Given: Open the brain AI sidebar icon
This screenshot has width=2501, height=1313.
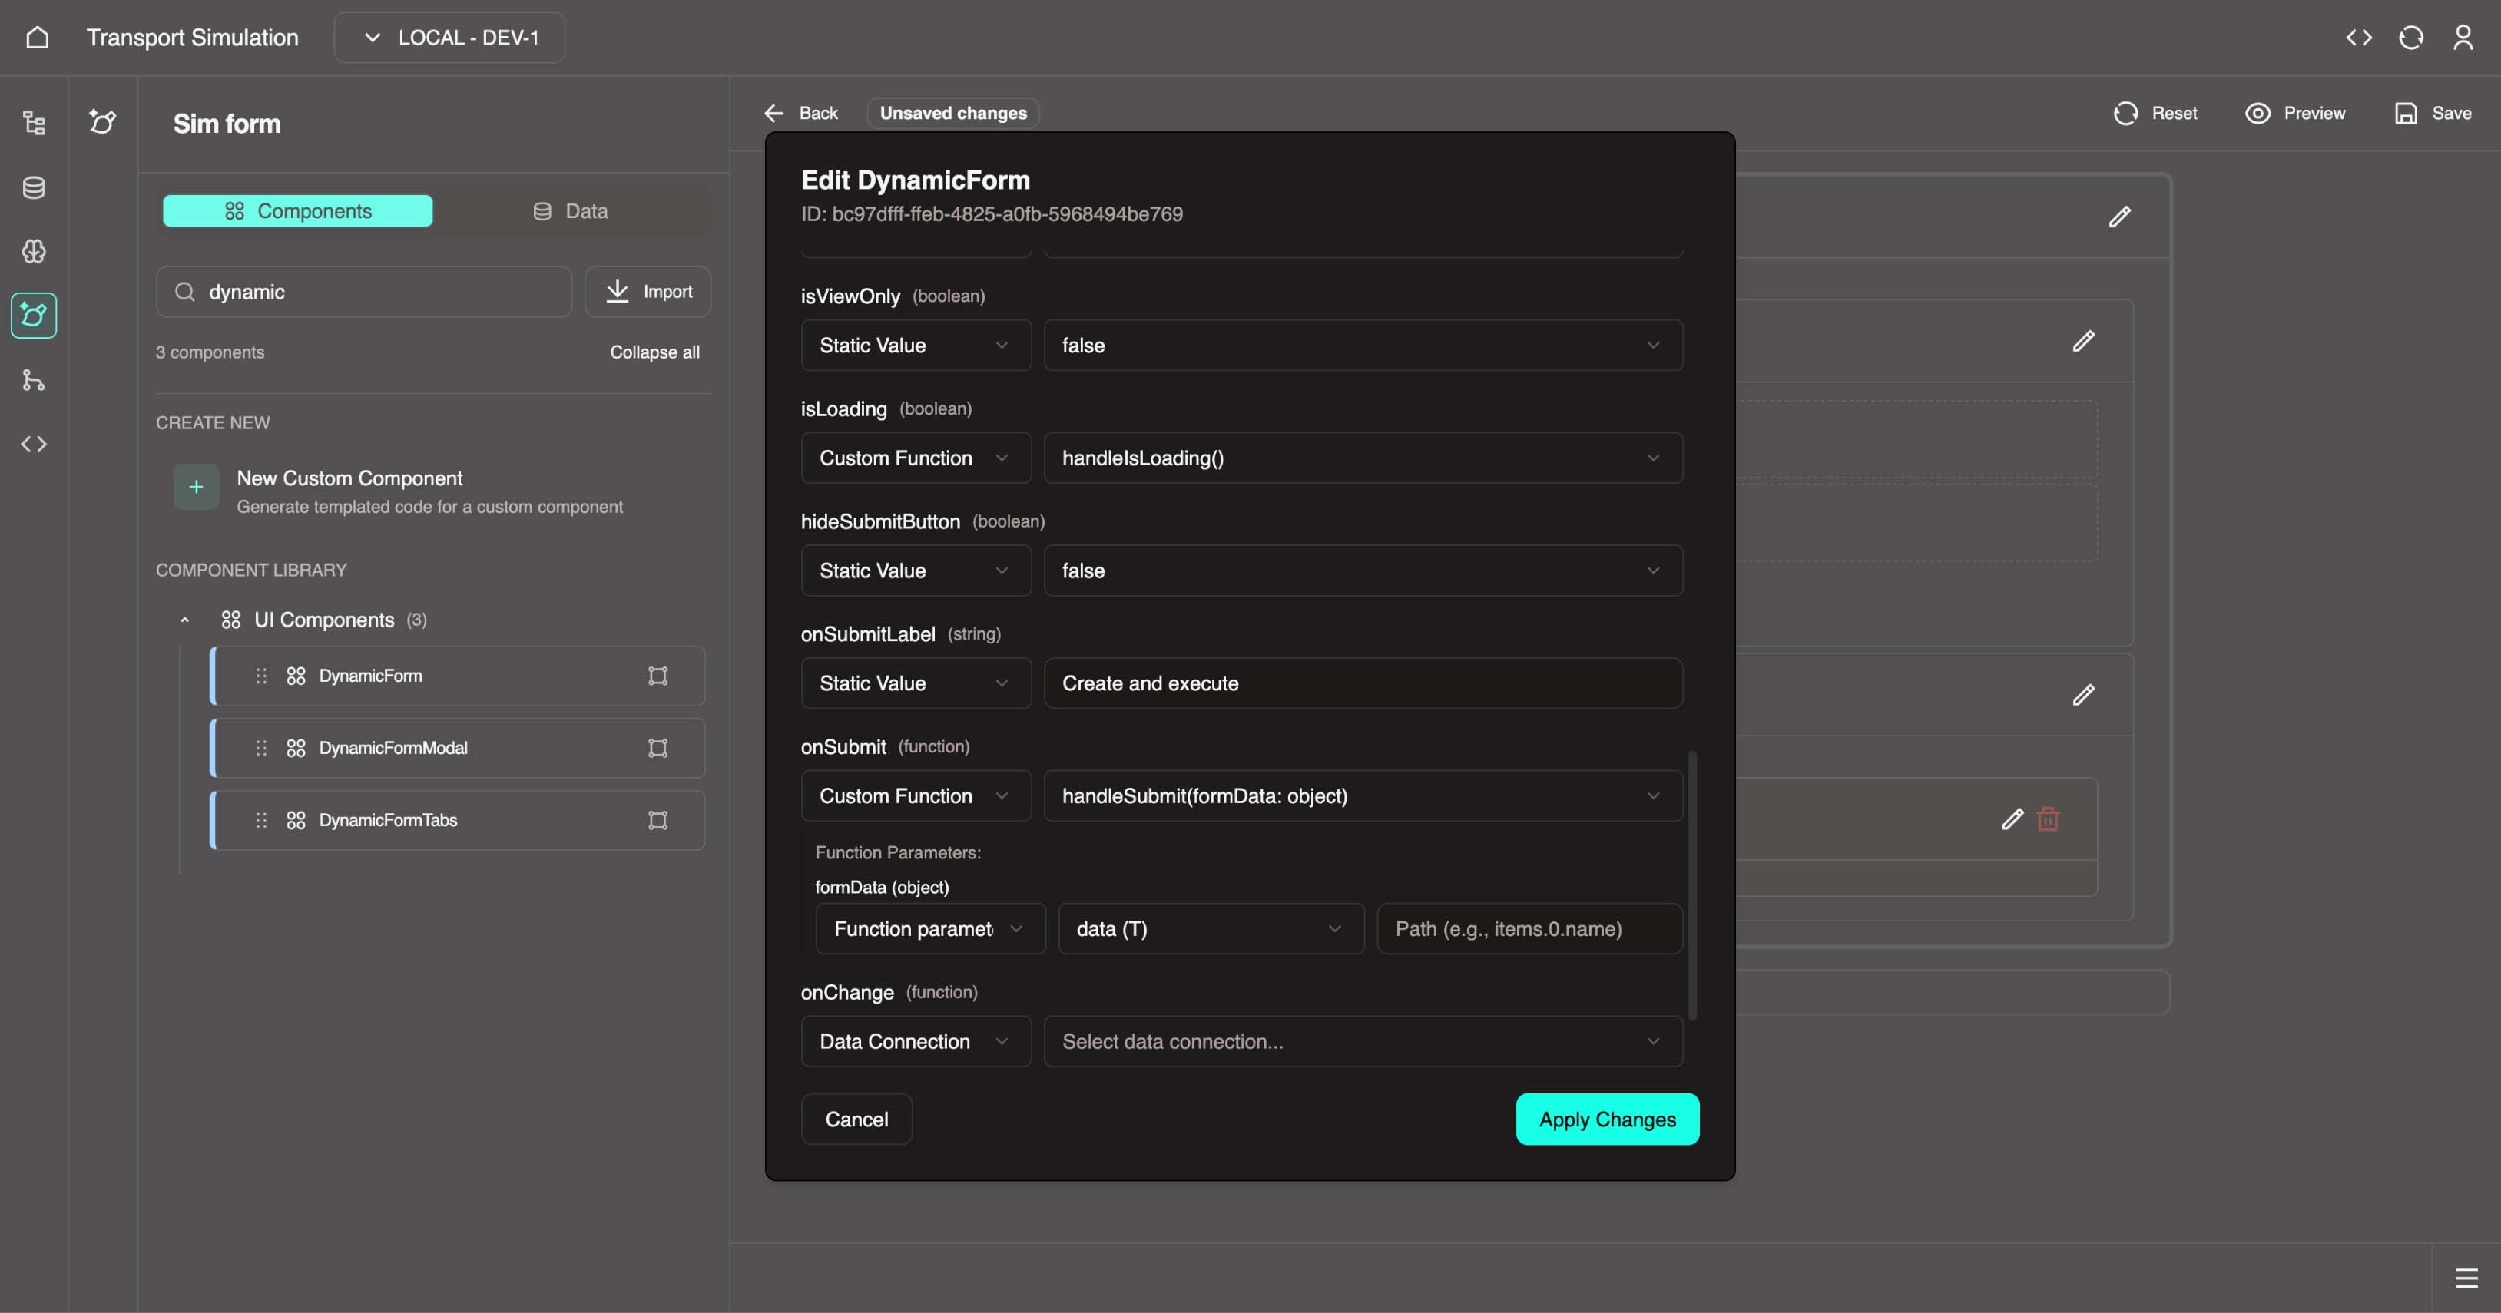Looking at the screenshot, I should 34,251.
